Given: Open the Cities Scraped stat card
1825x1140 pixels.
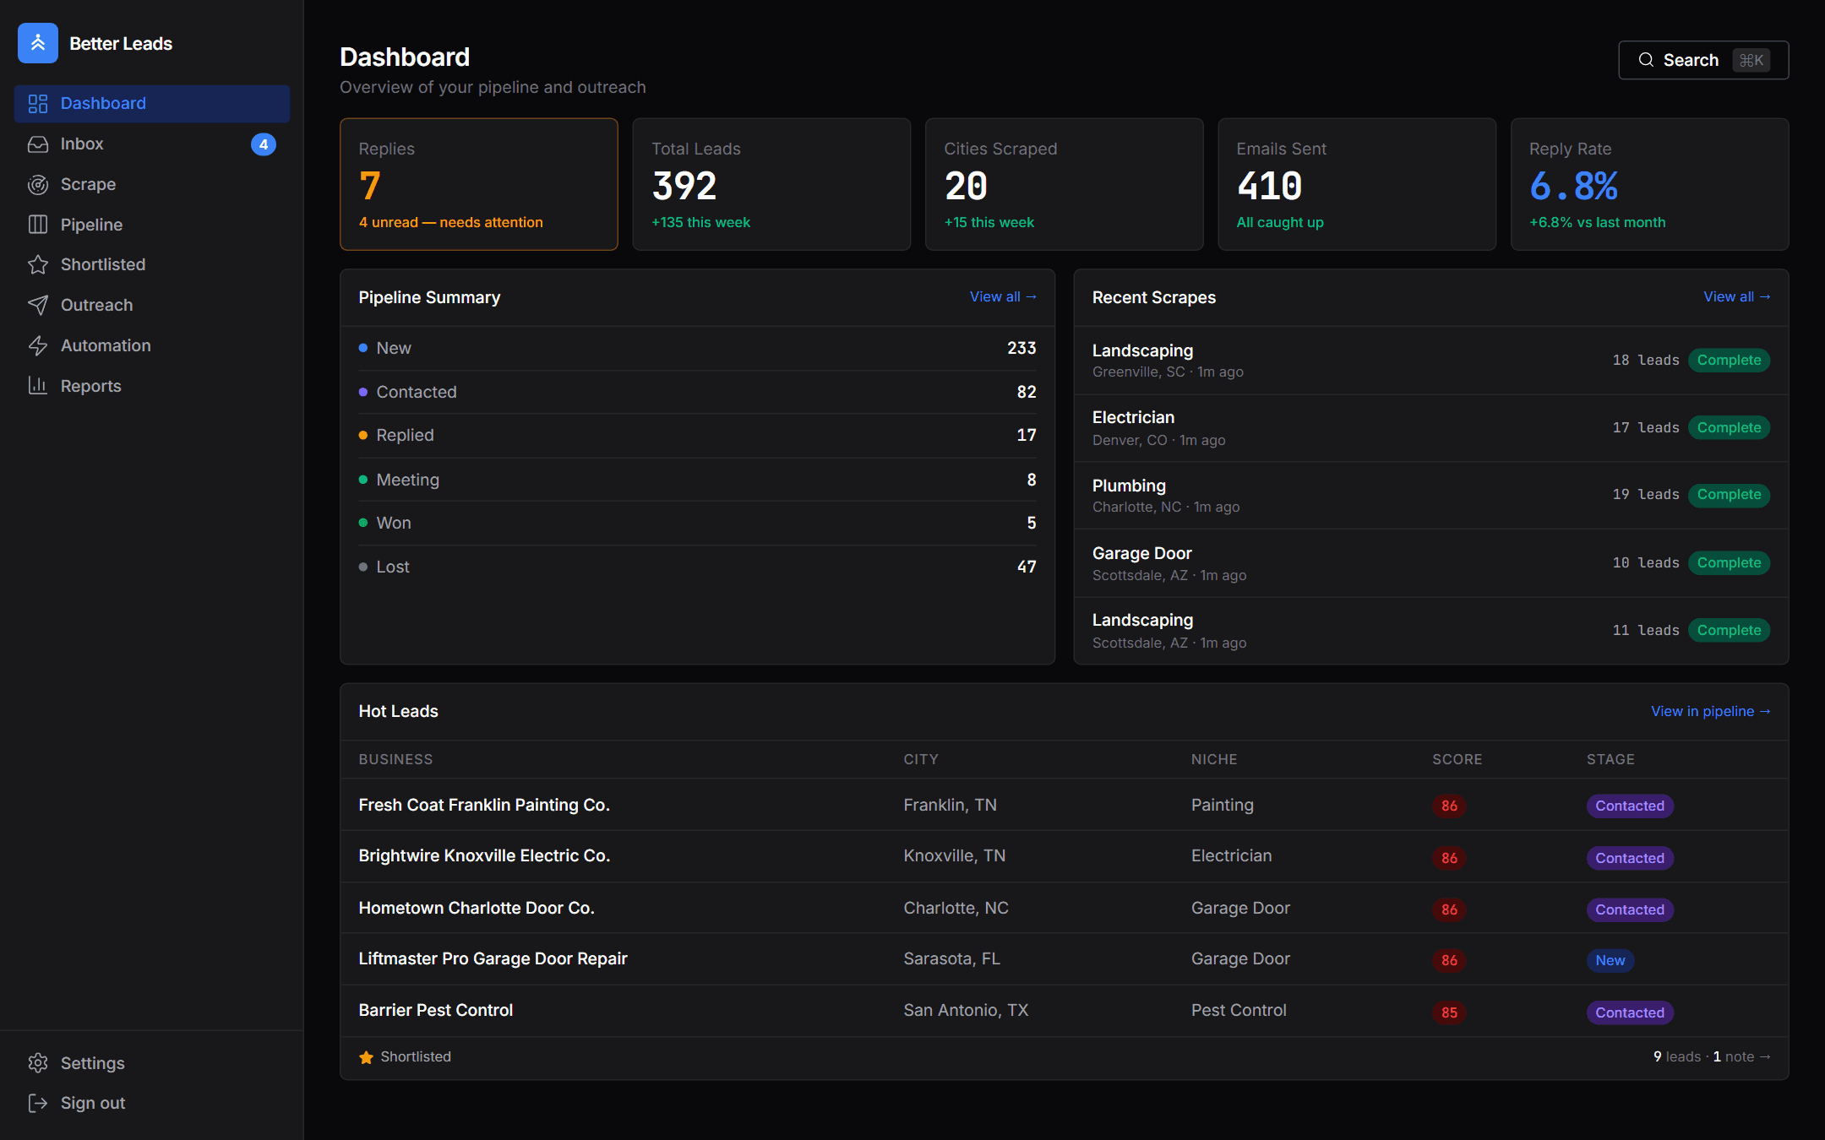Looking at the screenshot, I should [1065, 184].
